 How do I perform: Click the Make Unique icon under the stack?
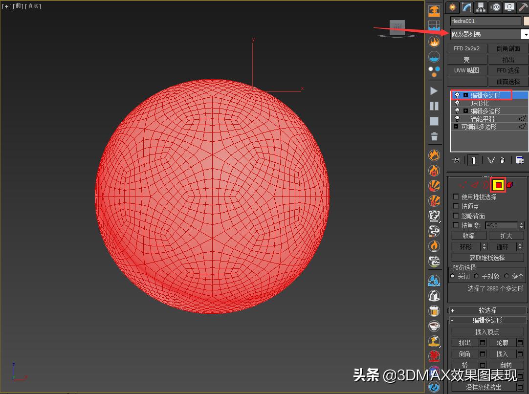point(490,160)
